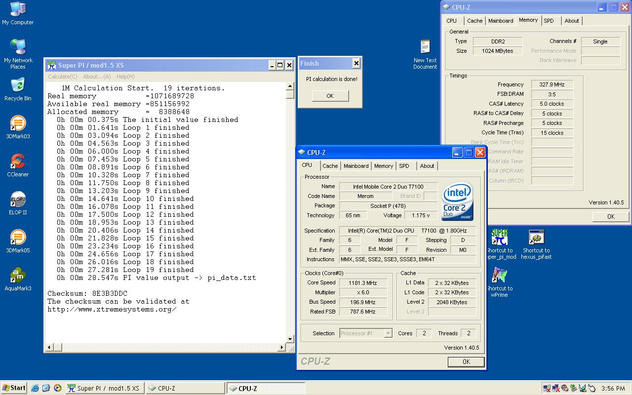Click the http://www.xtremesystems.org/ text
Image resolution: width=632 pixels, height=395 pixels.
pyautogui.click(x=112, y=310)
